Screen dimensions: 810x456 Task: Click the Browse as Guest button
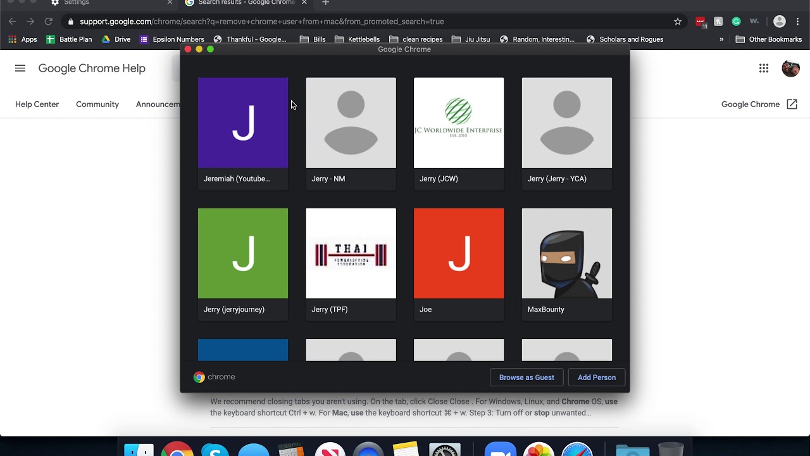(526, 377)
